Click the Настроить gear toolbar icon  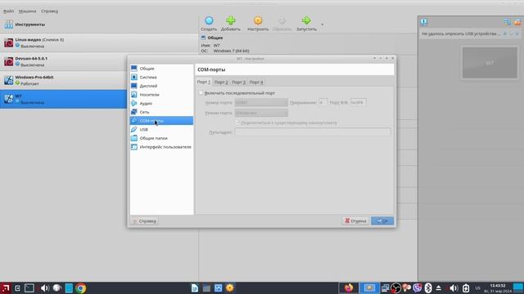[258, 24]
